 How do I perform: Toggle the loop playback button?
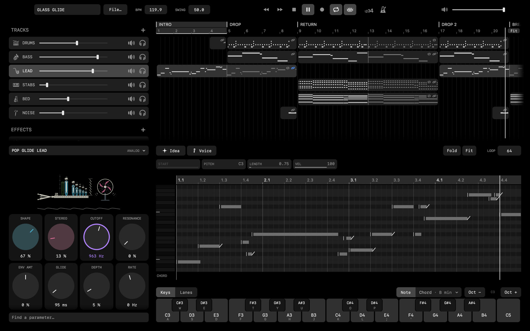336,10
